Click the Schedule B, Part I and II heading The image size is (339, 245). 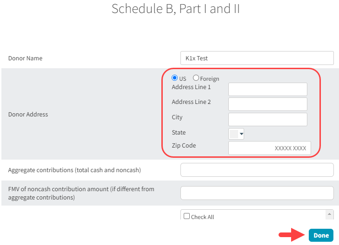pyautogui.click(x=175, y=9)
